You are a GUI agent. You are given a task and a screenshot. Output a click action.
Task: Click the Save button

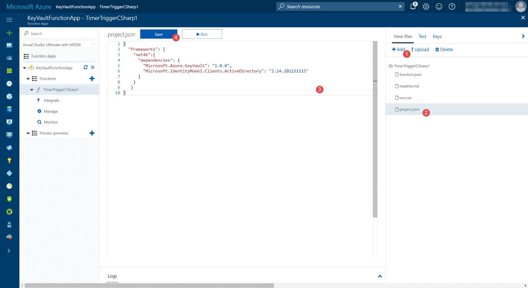158,34
